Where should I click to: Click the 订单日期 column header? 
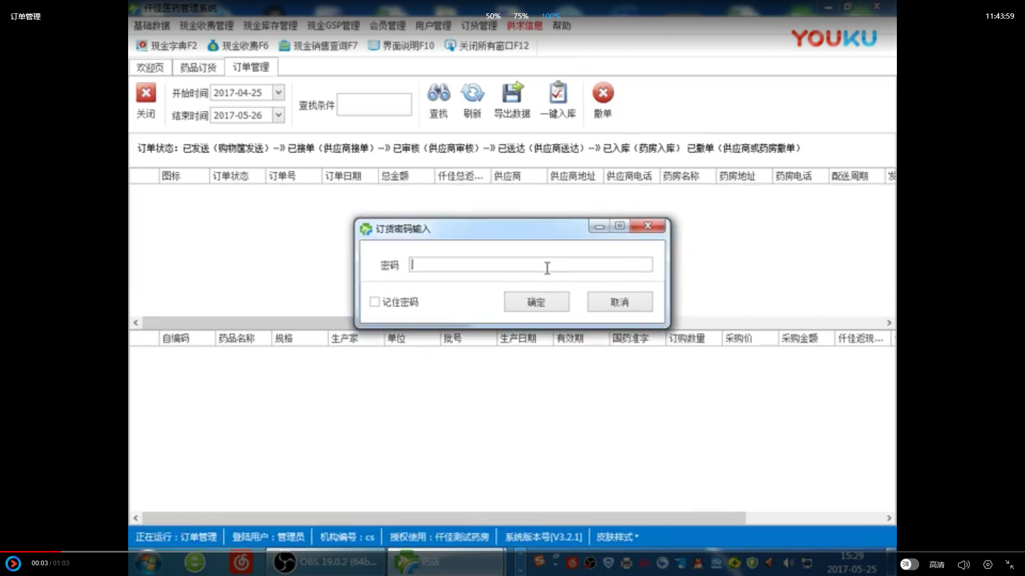pos(350,176)
